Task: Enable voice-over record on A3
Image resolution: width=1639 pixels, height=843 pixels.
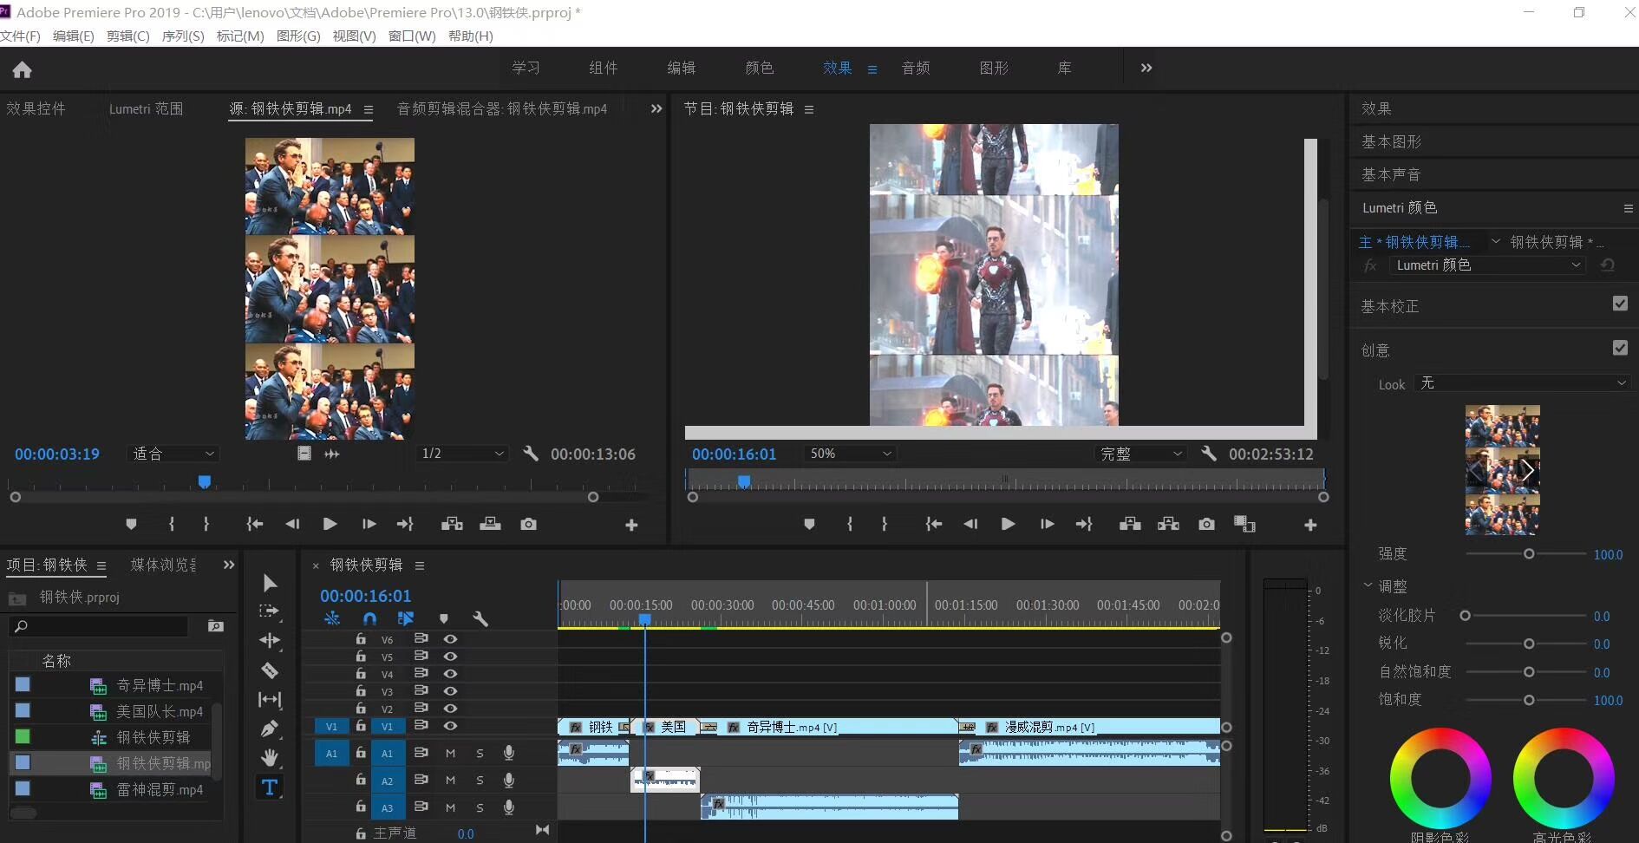Action: [509, 807]
